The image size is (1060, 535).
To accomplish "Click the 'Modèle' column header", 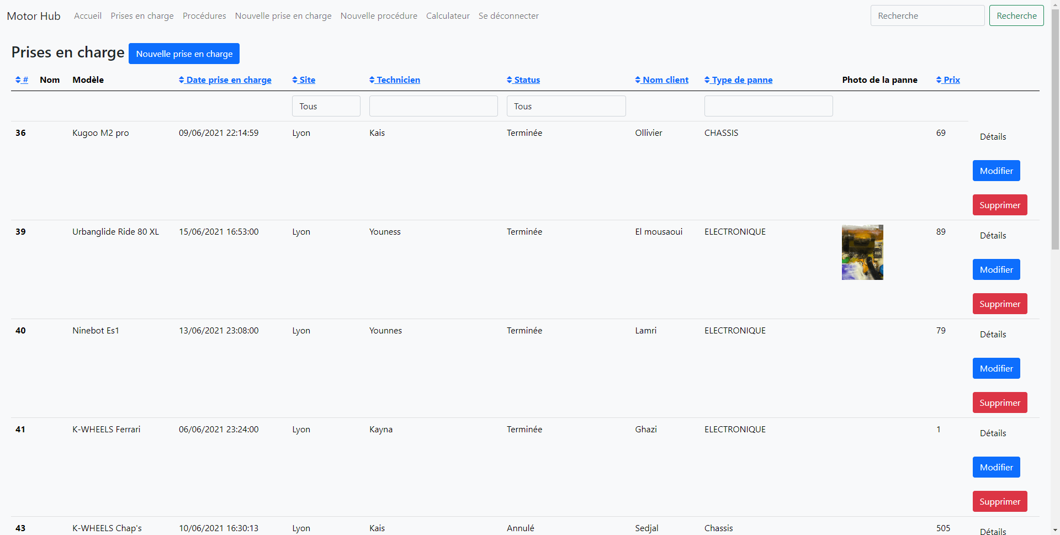I will (88, 80).
